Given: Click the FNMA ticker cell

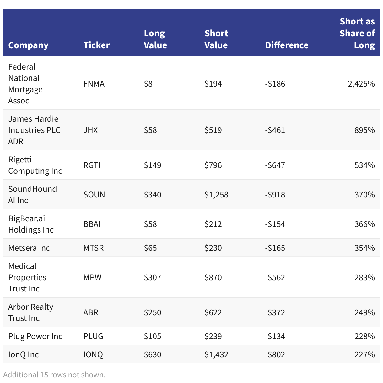Looking at the screenshot, I should click(x=94, y=84).
